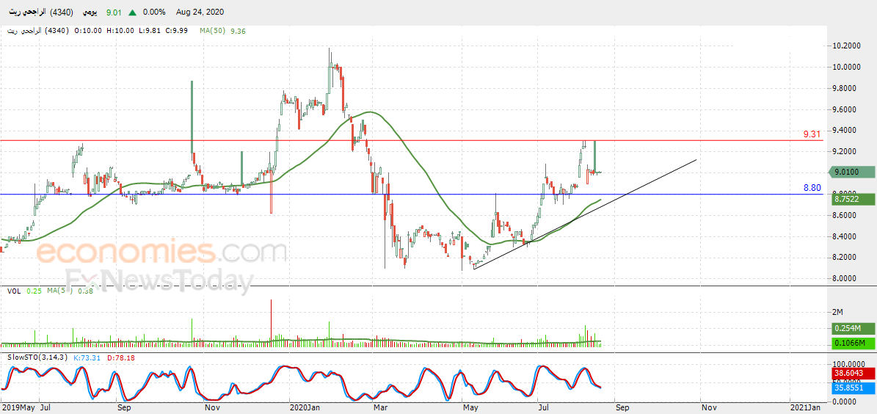This screenshot has height=414, width=877.
Task: Click the Mar time axis label
Action: click(381, 408)
